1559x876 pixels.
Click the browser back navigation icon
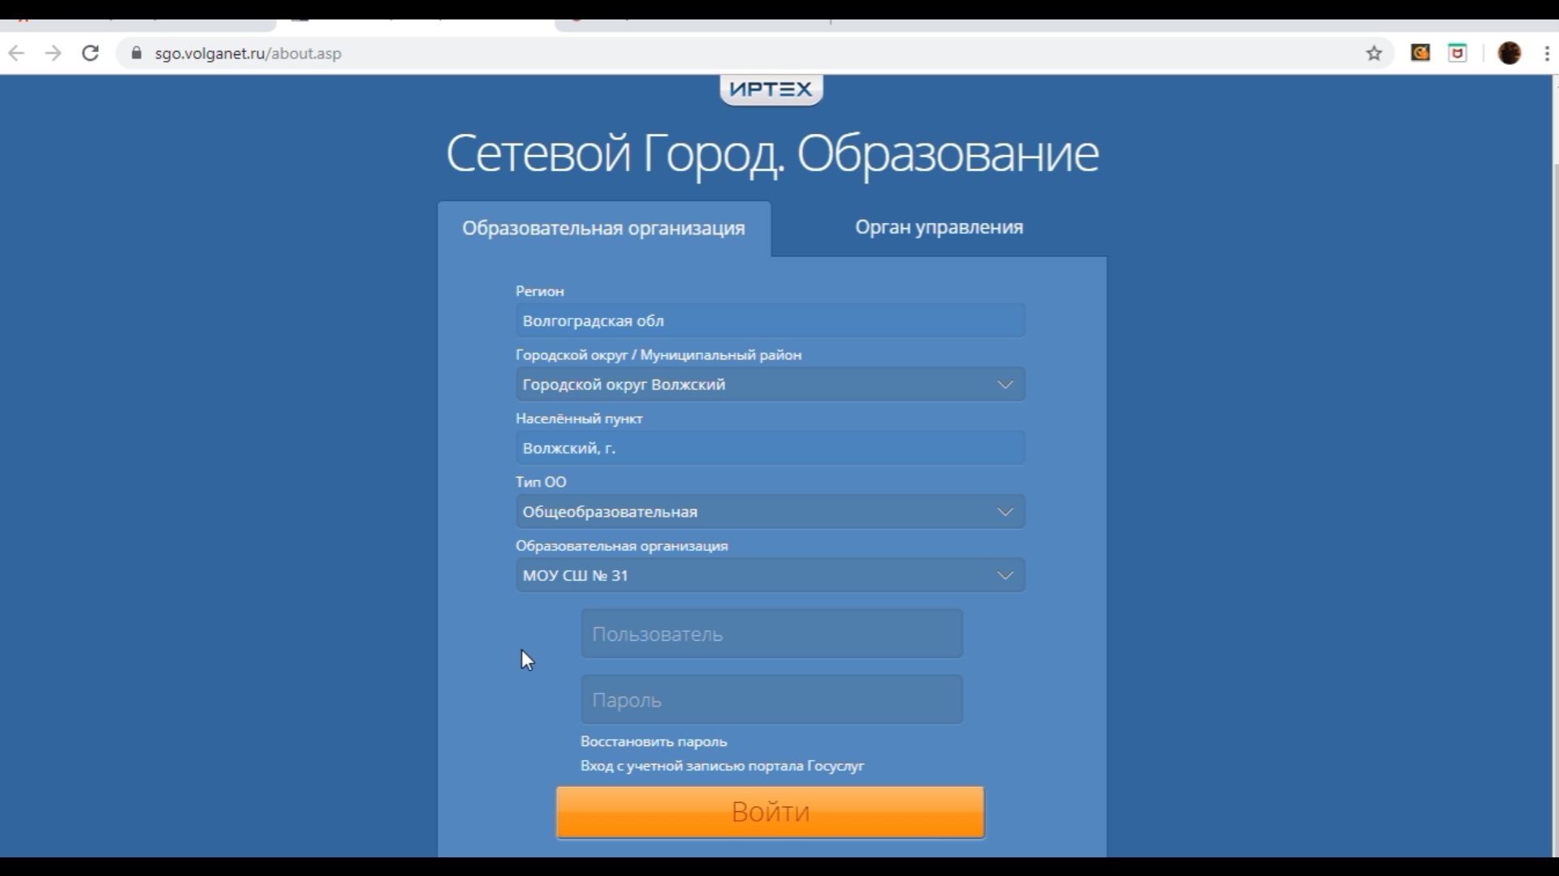tap(18, 53)
